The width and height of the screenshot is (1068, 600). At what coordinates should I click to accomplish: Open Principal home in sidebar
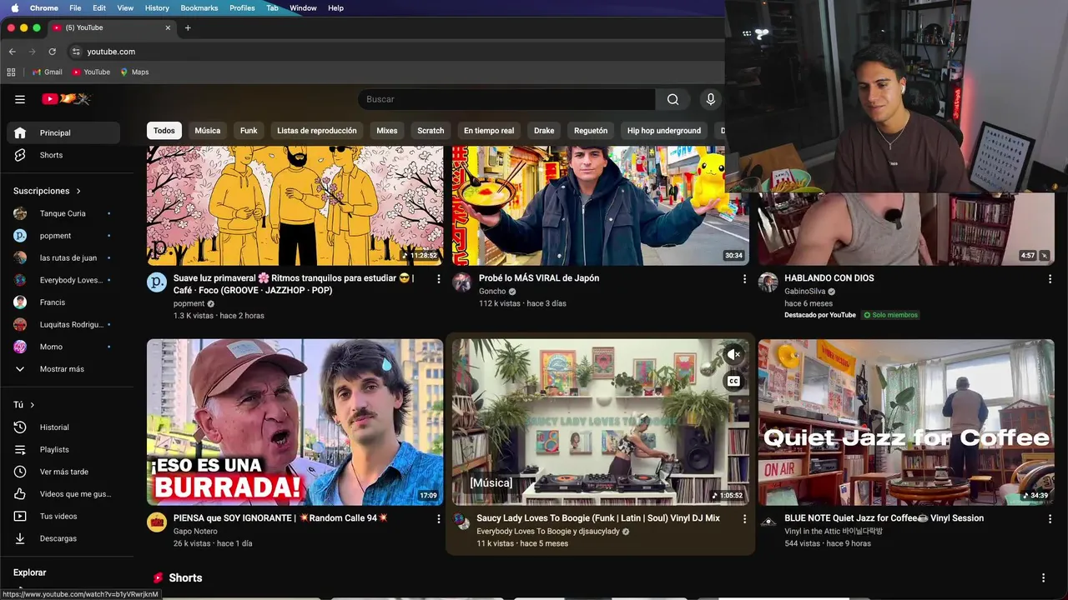[63, 132]
